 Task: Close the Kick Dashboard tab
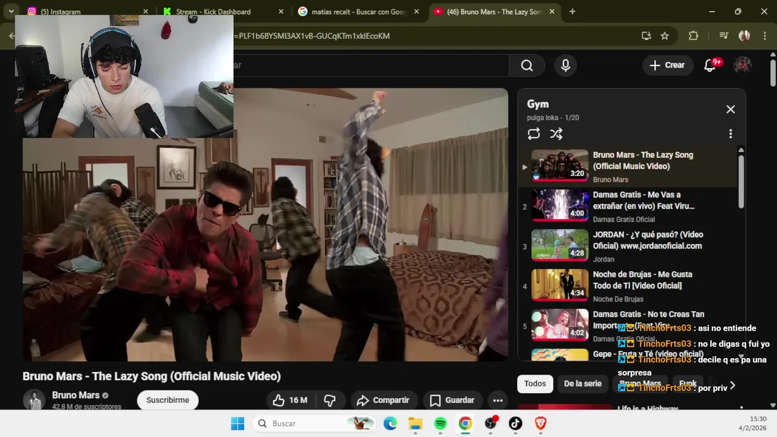pos(280,12)
